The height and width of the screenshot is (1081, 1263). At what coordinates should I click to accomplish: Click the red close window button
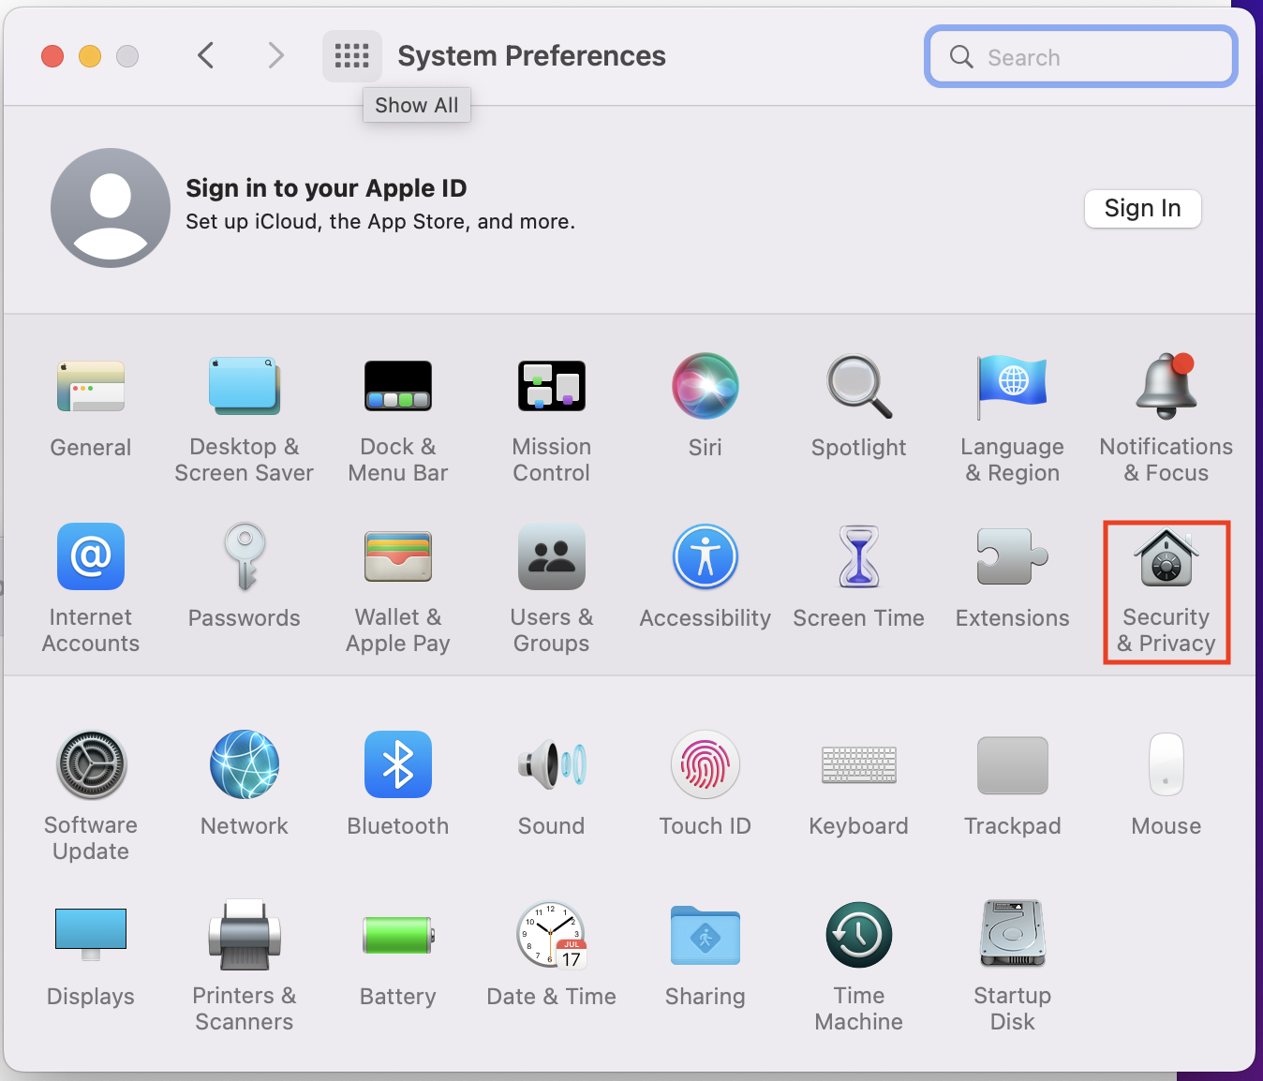pyautogui.click(x=52, y=56)
